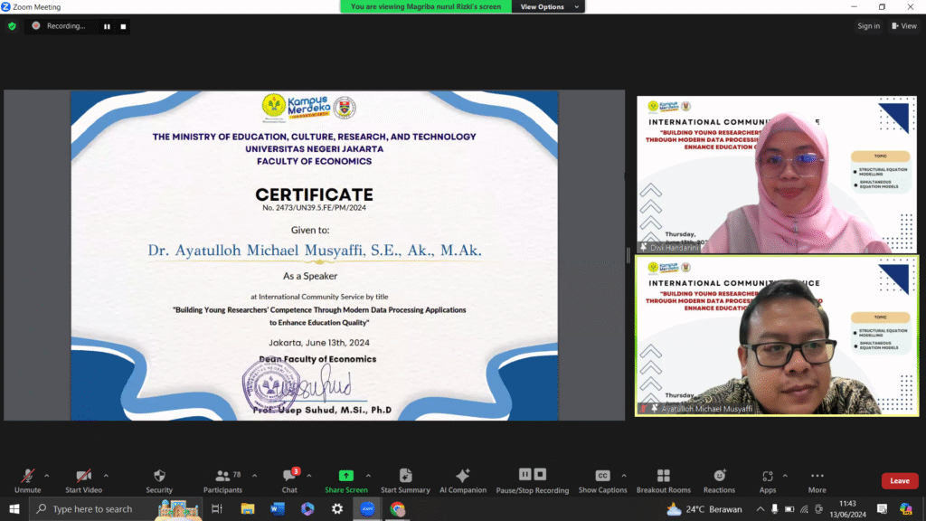Click the Sign in button

coord(868,26)
